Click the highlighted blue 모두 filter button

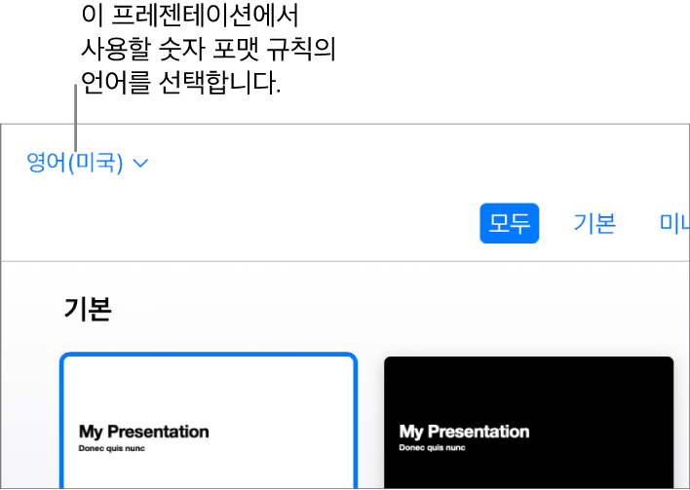[509, 223]
